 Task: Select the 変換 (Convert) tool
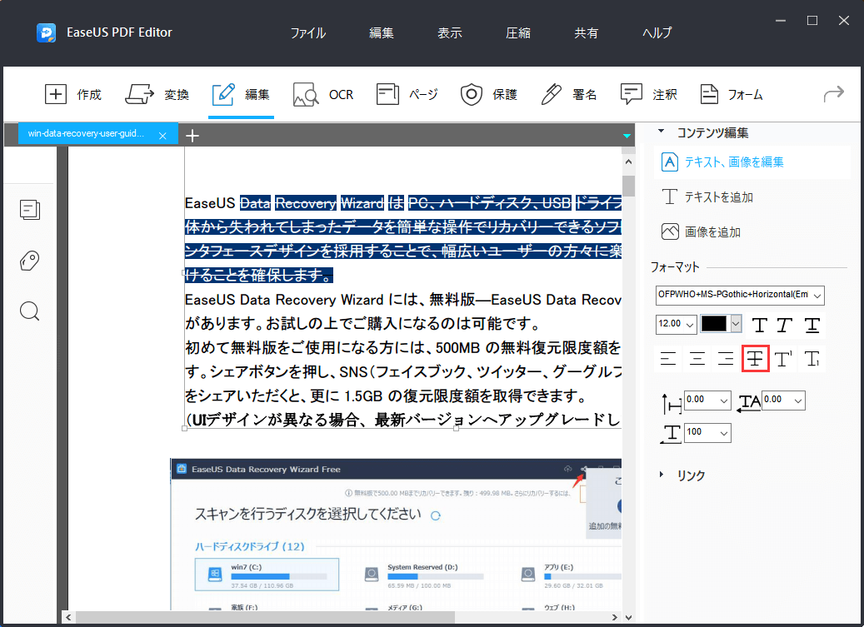[x=157, y=94]
